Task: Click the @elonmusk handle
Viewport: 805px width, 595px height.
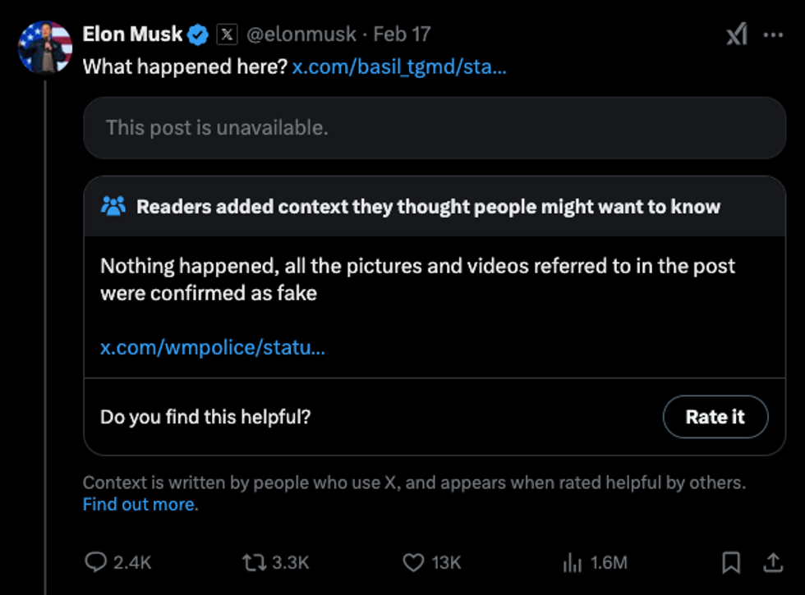Action: [301, 34]
